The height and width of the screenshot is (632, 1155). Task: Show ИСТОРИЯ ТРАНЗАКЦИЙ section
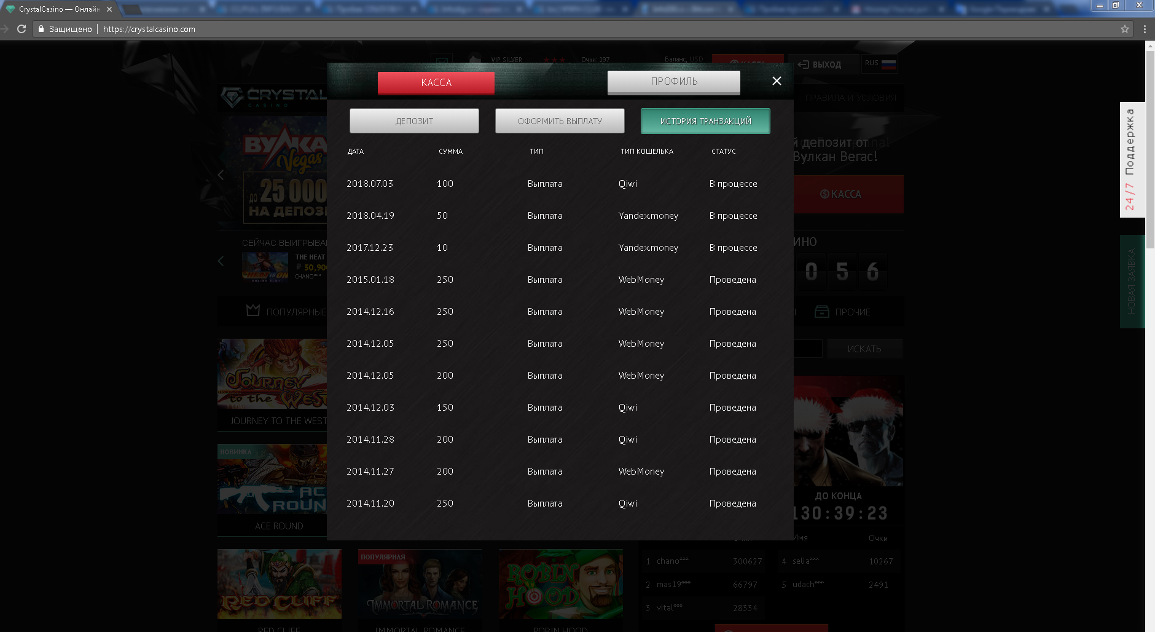(x=705, y=121)
